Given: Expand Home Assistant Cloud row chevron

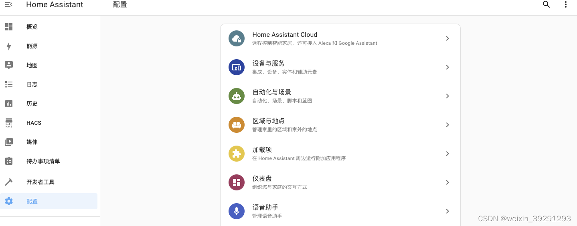Looking at the screenshot, I should (x=447, y=38).
